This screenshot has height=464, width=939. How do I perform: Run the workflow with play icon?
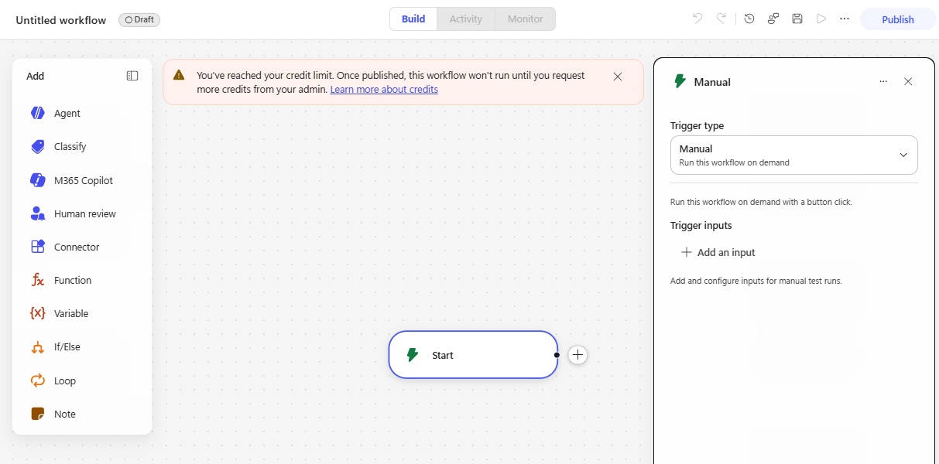[821, 19]
